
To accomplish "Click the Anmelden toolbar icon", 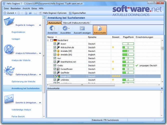I will tap(52, 28).
